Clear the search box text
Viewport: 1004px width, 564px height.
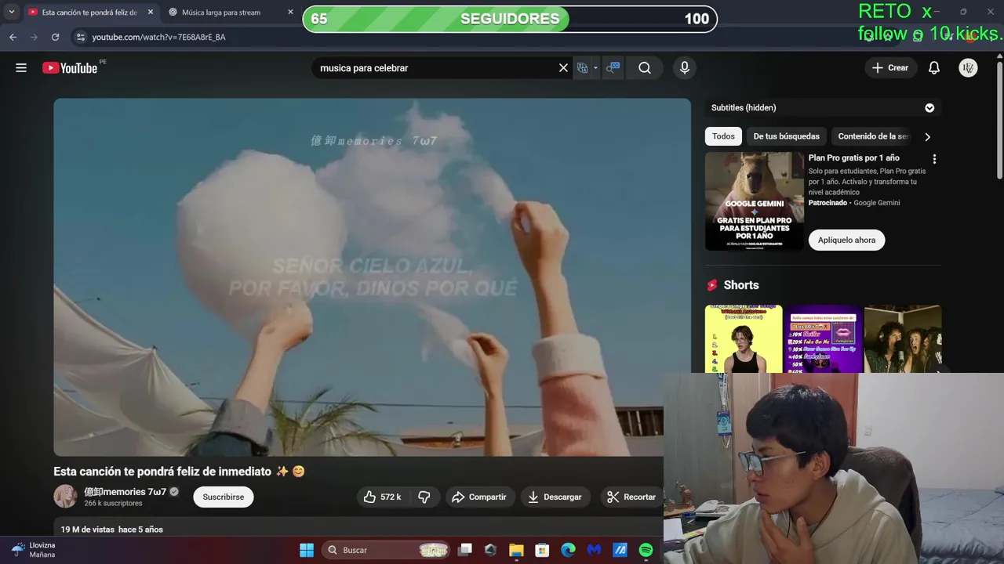(x=563, y=68)
